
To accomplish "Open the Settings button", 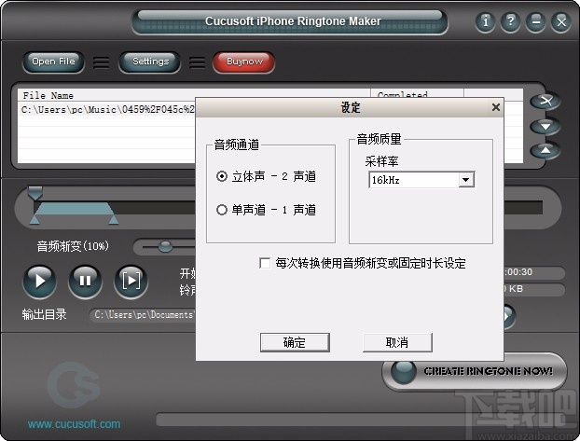I will coord(150,62).
